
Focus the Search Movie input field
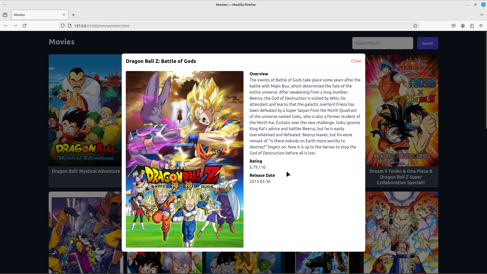pyautogui.click(x=382, y=43)
